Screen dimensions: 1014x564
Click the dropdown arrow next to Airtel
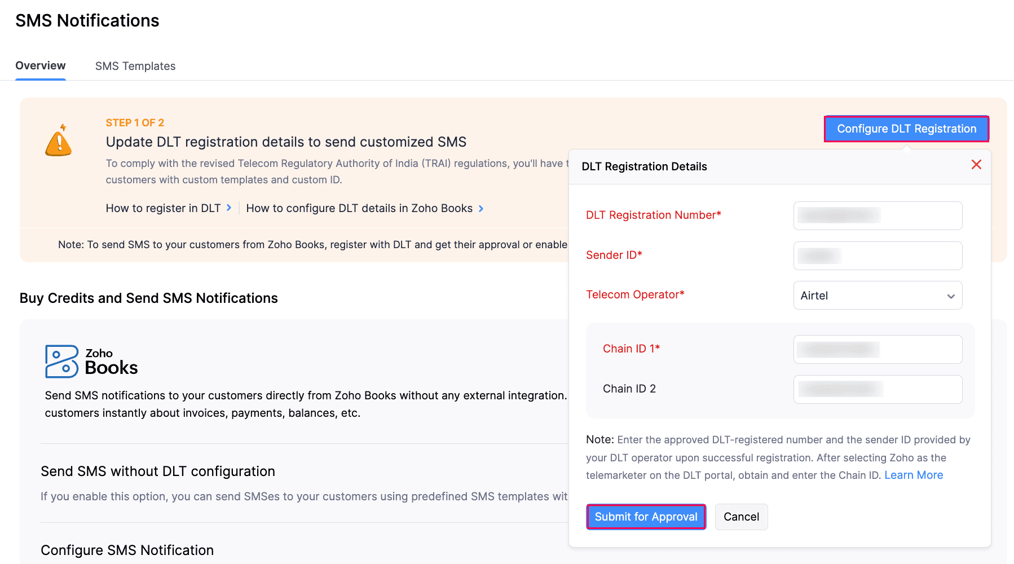pos(951,295)
